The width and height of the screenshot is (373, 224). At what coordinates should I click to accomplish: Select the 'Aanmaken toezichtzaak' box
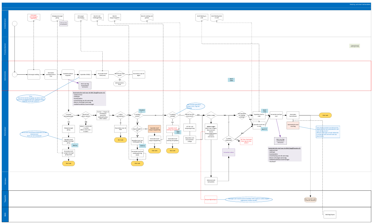click(x=293, y=115)
